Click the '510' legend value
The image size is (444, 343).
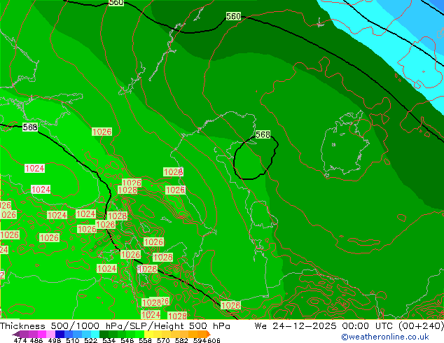click(x=73, y=340)
